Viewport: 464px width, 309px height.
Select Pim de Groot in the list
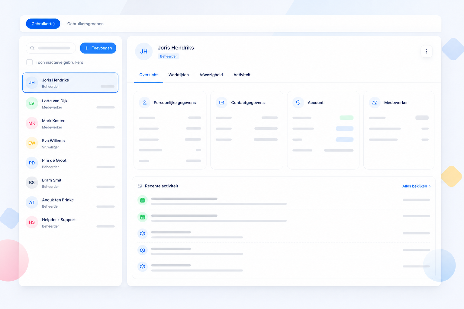[70, 163]
